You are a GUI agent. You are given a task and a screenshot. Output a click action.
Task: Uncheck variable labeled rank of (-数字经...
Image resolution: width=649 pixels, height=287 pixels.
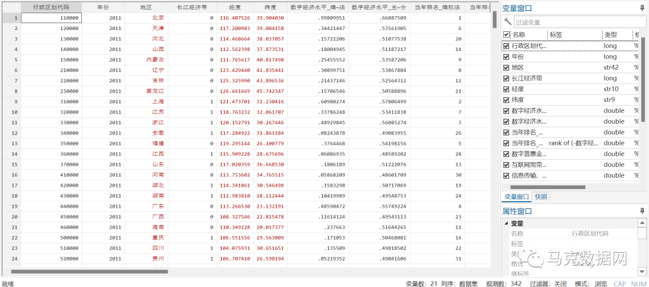pos(506,143)
